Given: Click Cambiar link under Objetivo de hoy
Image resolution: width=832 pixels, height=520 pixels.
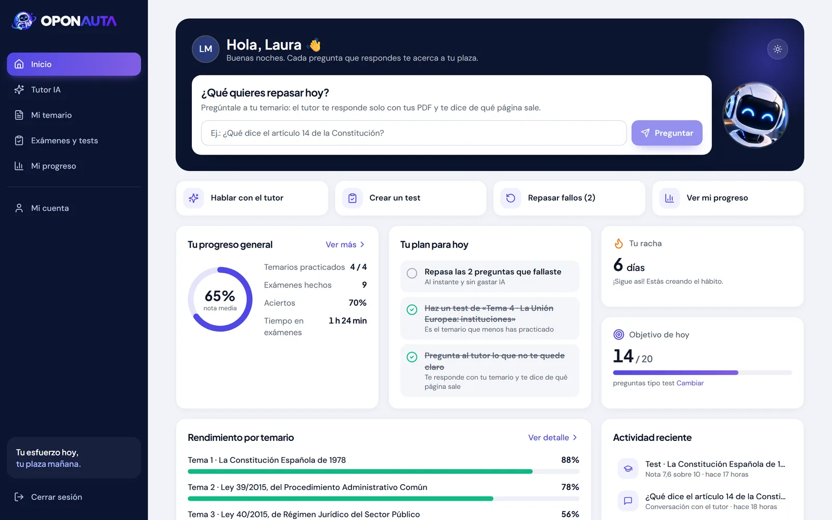Looking at the screenshot, I should coord(690,383).
